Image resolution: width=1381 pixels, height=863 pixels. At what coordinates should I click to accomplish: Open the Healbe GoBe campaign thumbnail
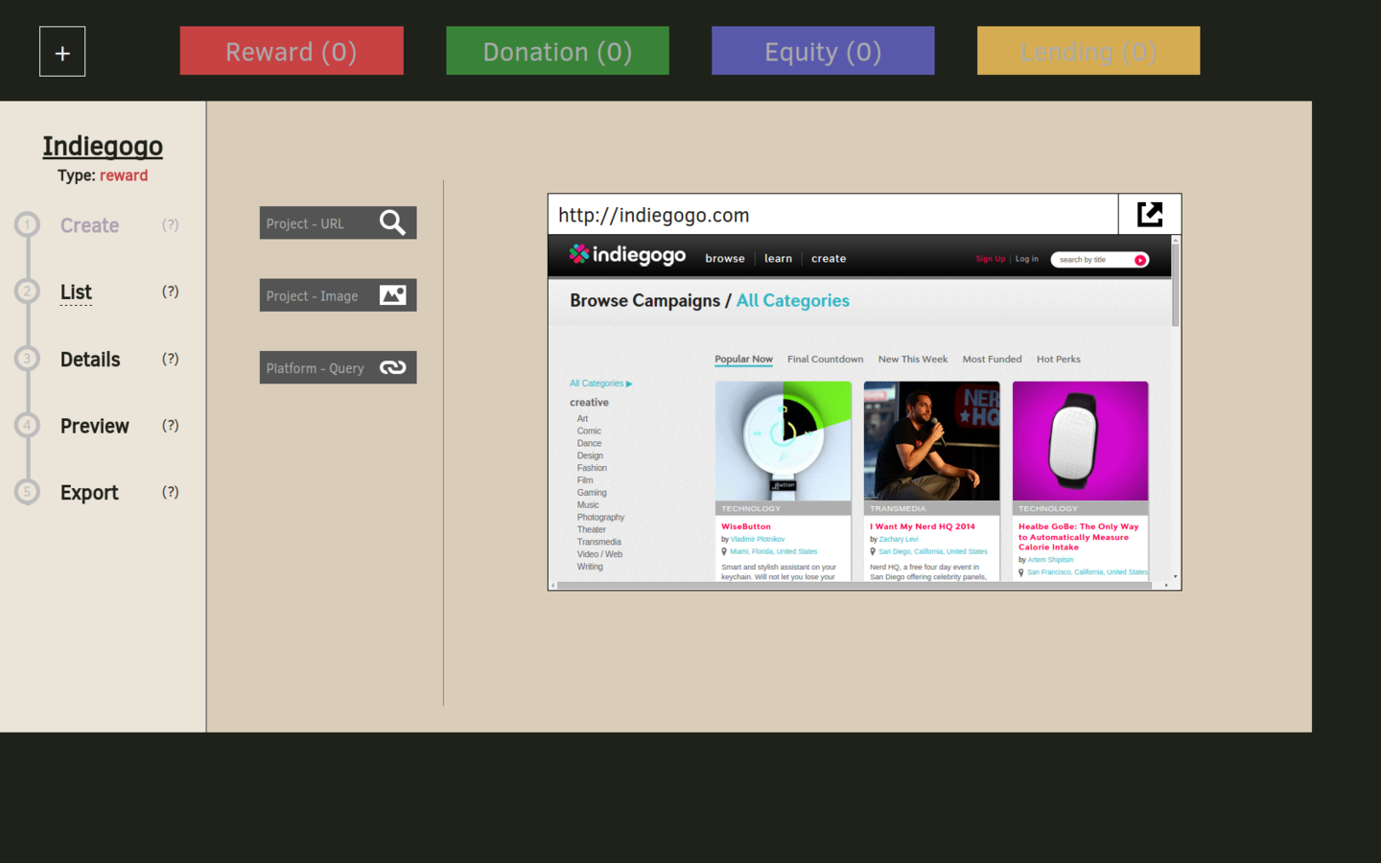(x=1080, y=441)
